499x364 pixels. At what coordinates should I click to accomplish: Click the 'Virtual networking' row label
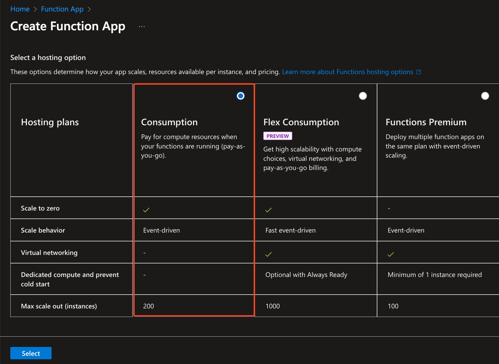[x=49, y=253]
